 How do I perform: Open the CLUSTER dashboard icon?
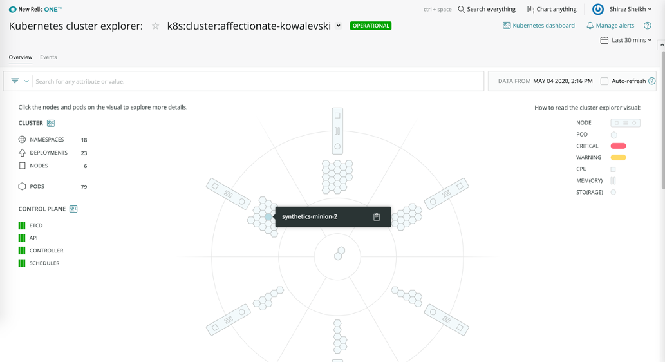[51, 123]
